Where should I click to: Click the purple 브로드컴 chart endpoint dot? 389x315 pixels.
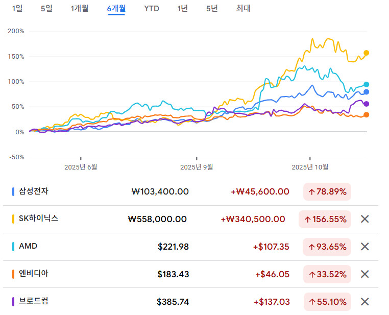(367, 104)
